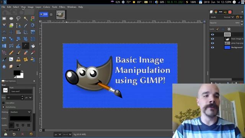Open the status bar px unit dropdown

click(58, 135)
